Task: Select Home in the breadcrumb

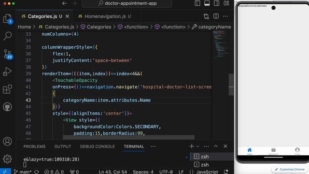Action: tap(25, 27)
